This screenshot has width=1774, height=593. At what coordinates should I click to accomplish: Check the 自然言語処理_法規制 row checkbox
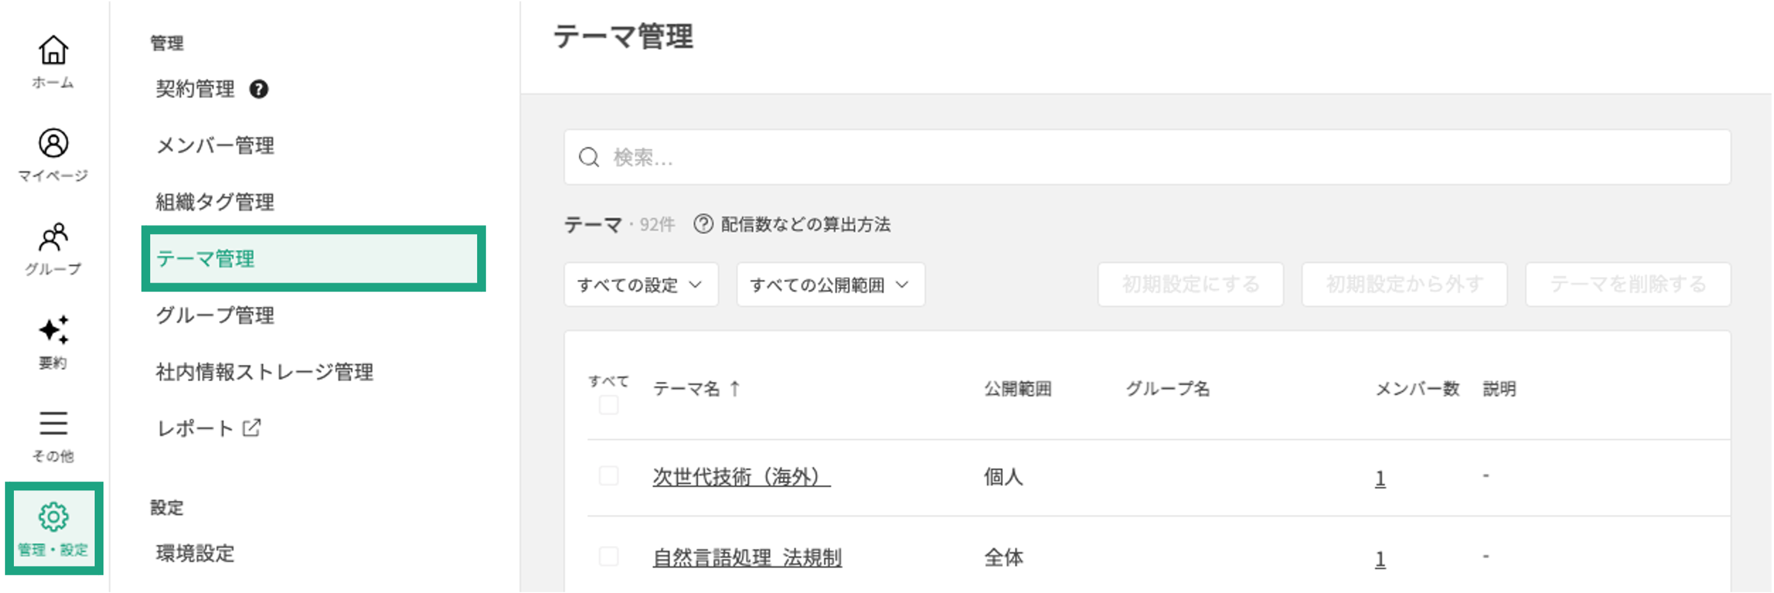(x=609, y=557)
